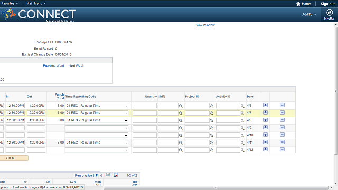The height and width of the screenshot is (190, 338).
Task: Open Time Reporting Code dropdown for 4/11
Action: point(97,142)
